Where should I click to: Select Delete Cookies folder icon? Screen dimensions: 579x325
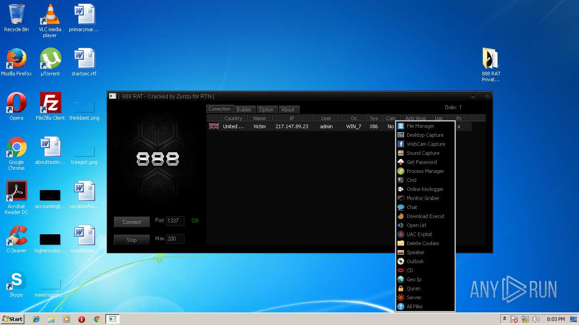[401, 243]
